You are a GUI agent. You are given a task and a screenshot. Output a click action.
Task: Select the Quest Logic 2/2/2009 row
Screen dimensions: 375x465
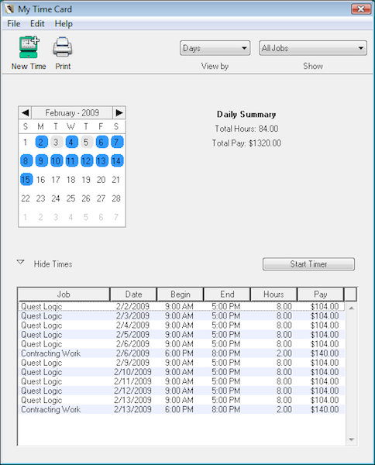[x=181, y=306]
